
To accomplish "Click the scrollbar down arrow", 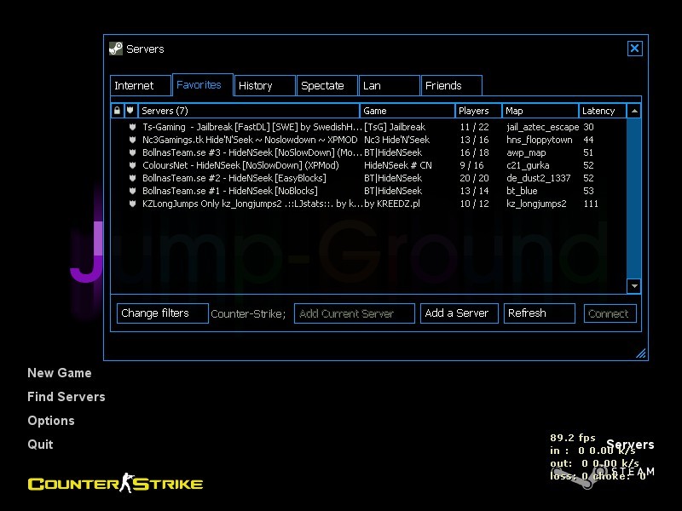I will pos(633,286).
